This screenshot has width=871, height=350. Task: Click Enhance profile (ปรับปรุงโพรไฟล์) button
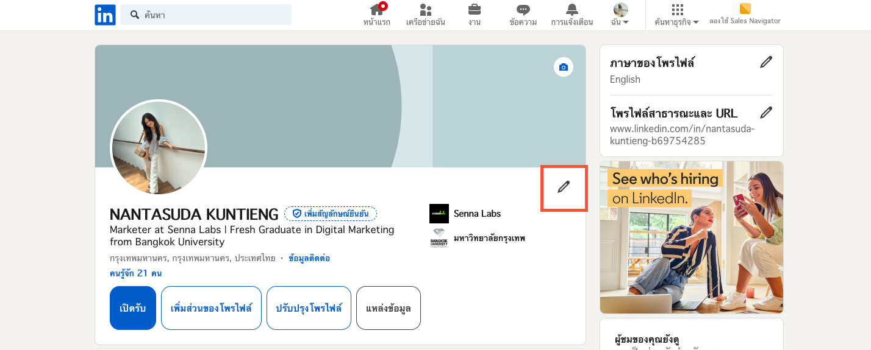point(309,308)
